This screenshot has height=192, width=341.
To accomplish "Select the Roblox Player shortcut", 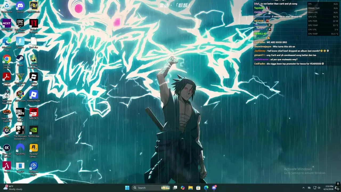I will click(x=34, y=96).
